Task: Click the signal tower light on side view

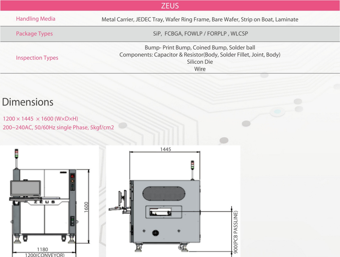Action: (x=193, y=165)
